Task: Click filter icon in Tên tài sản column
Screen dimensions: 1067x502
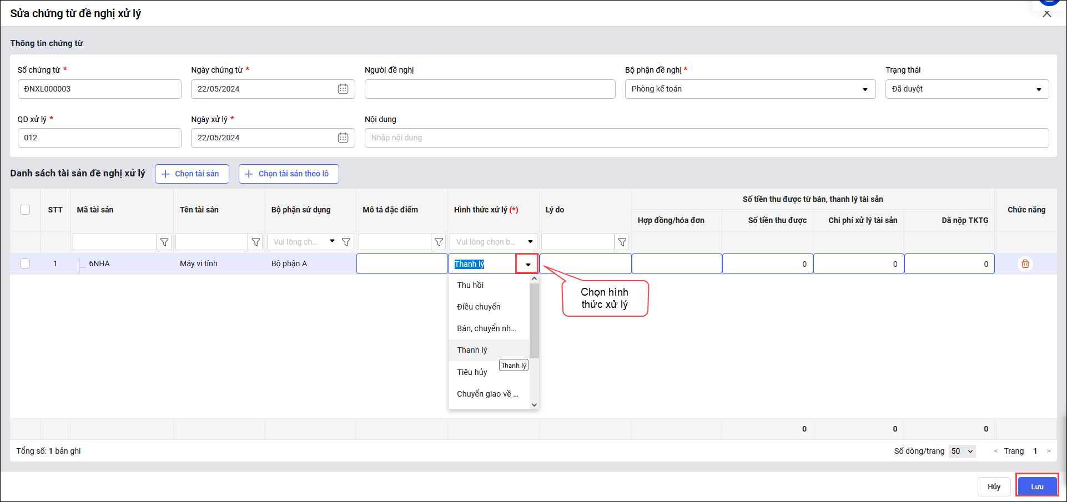Action: coord(256,242)
